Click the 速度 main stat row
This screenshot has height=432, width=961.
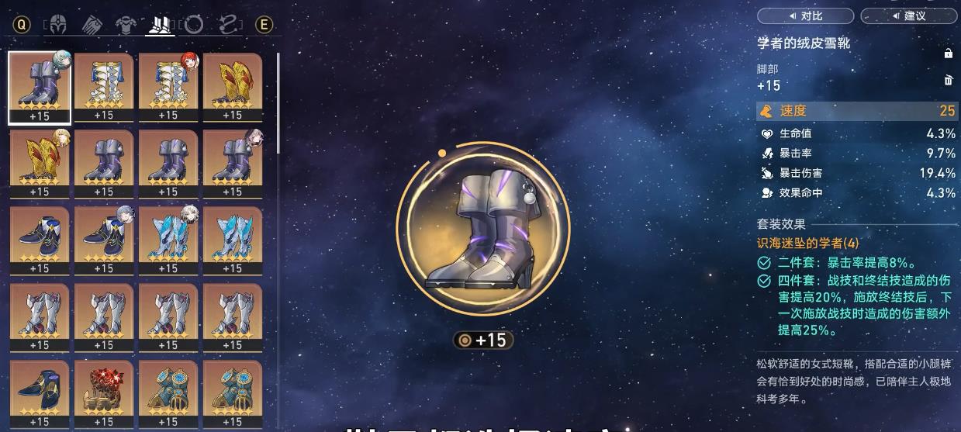[857, 111]
